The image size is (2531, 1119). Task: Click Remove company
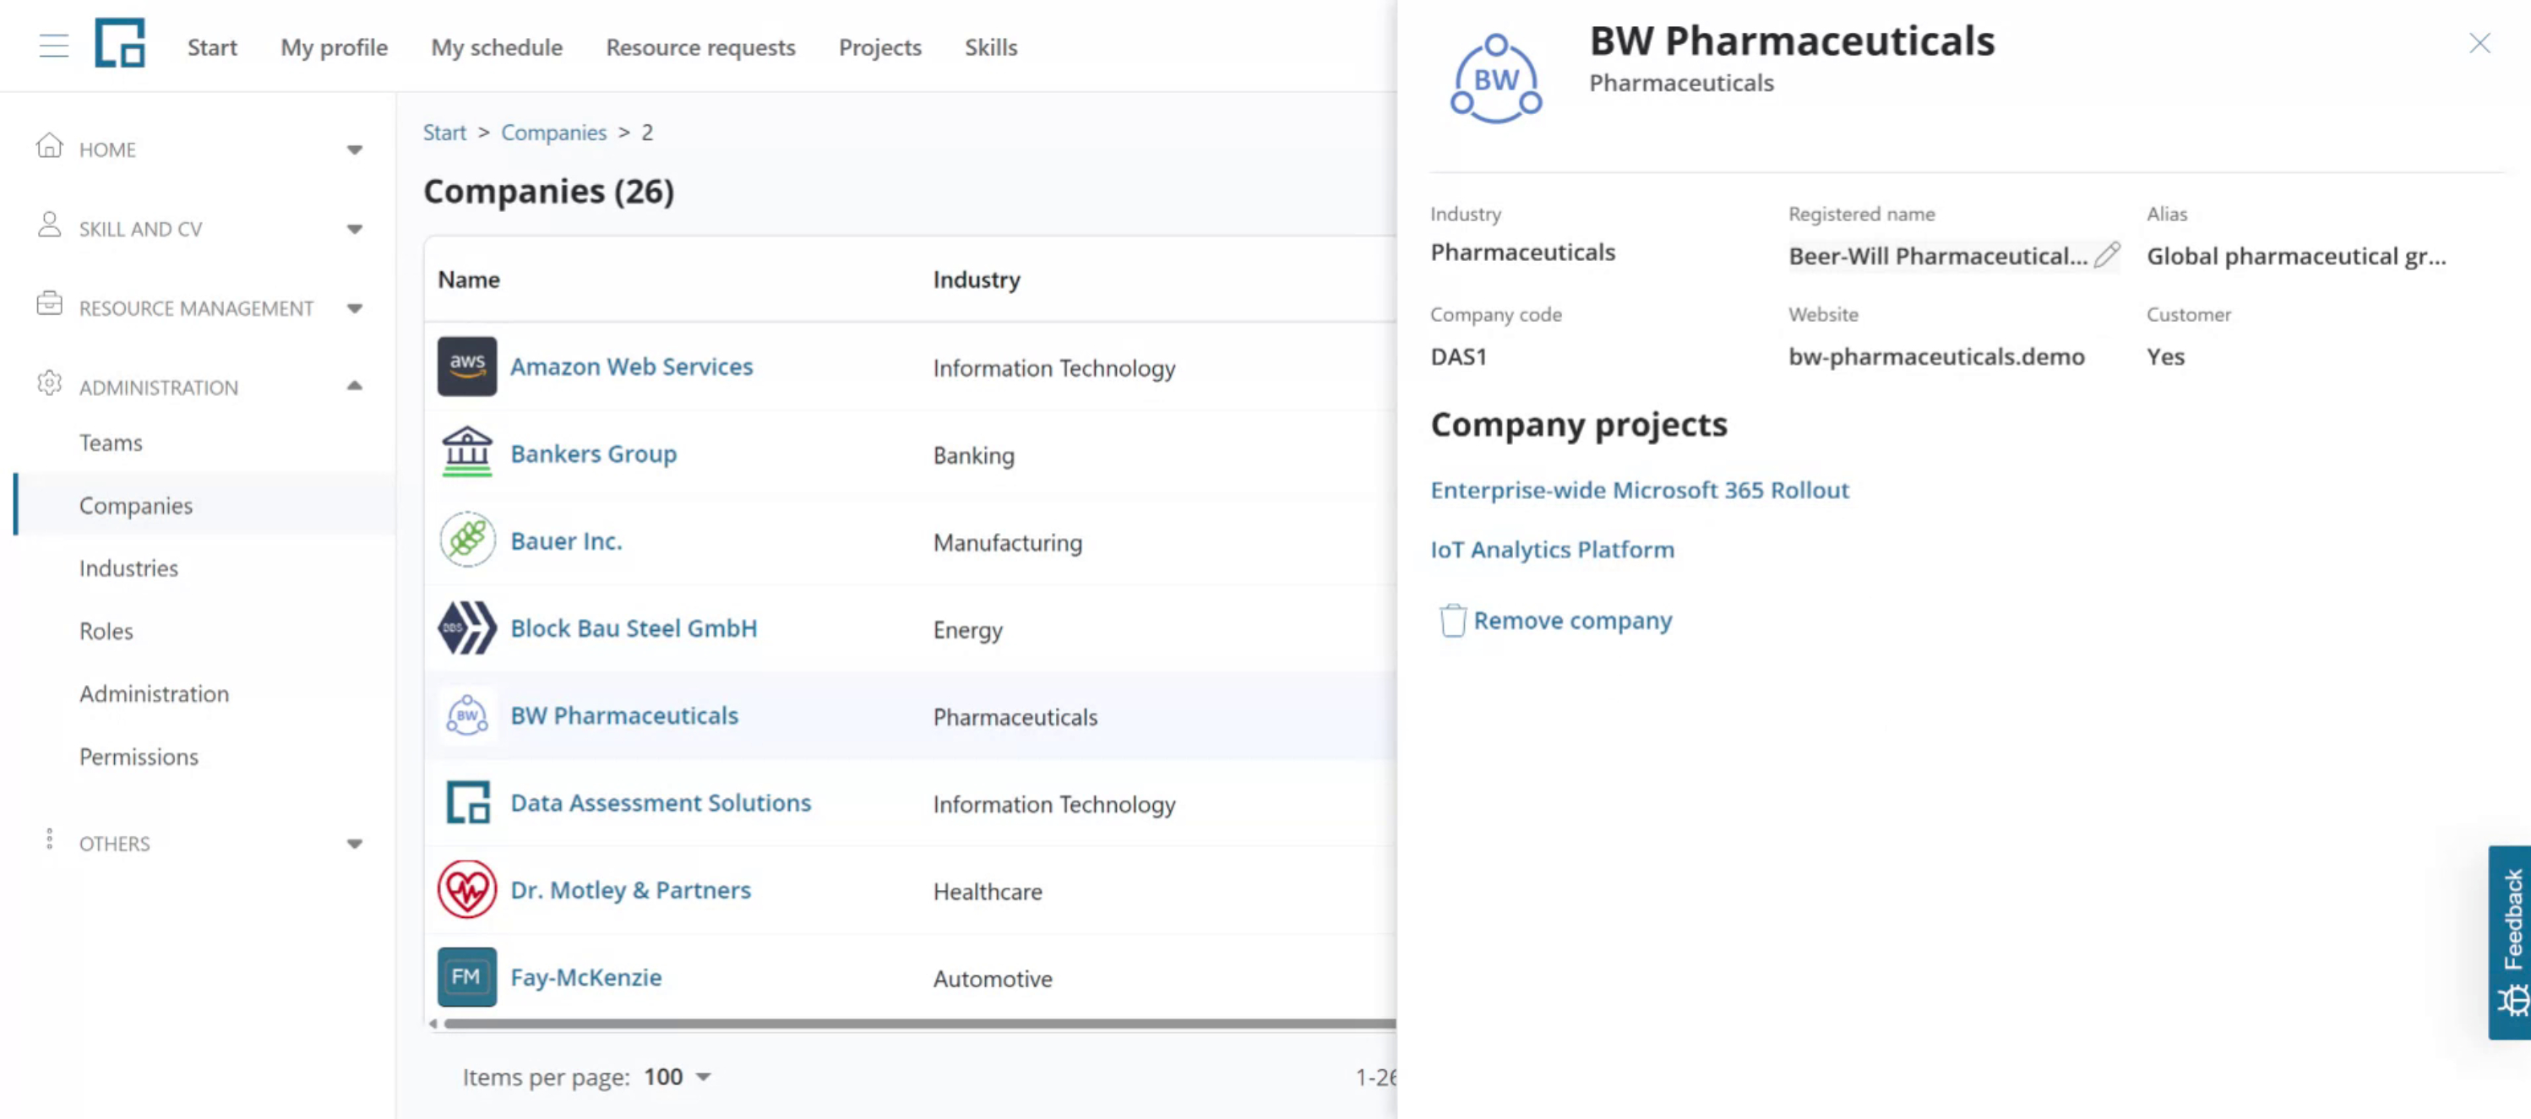1555,620
